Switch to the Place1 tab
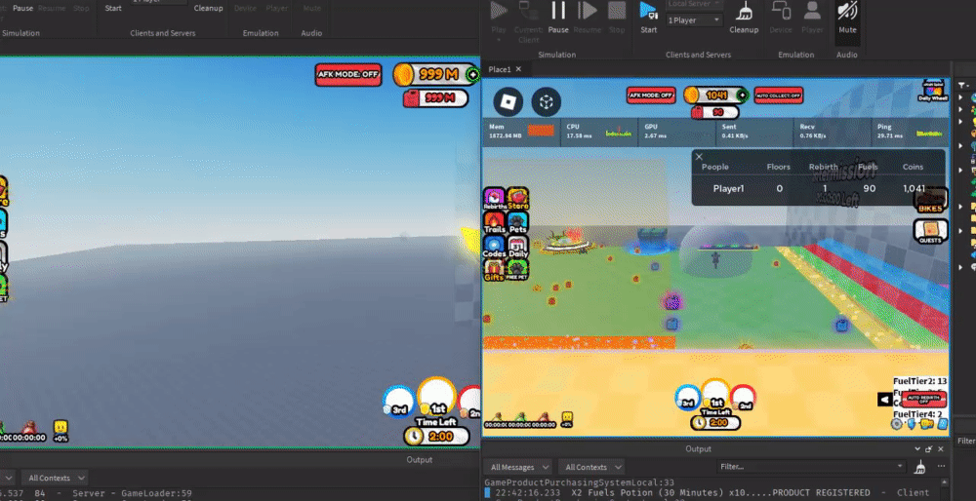The height and width of the screenshot is (501, 976). 499,69
